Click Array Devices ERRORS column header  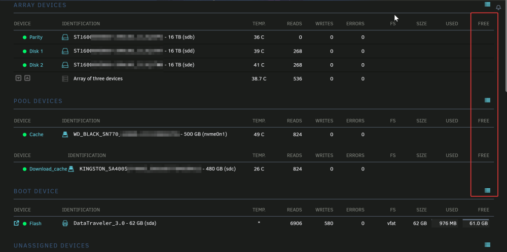(x=355, y=24)
